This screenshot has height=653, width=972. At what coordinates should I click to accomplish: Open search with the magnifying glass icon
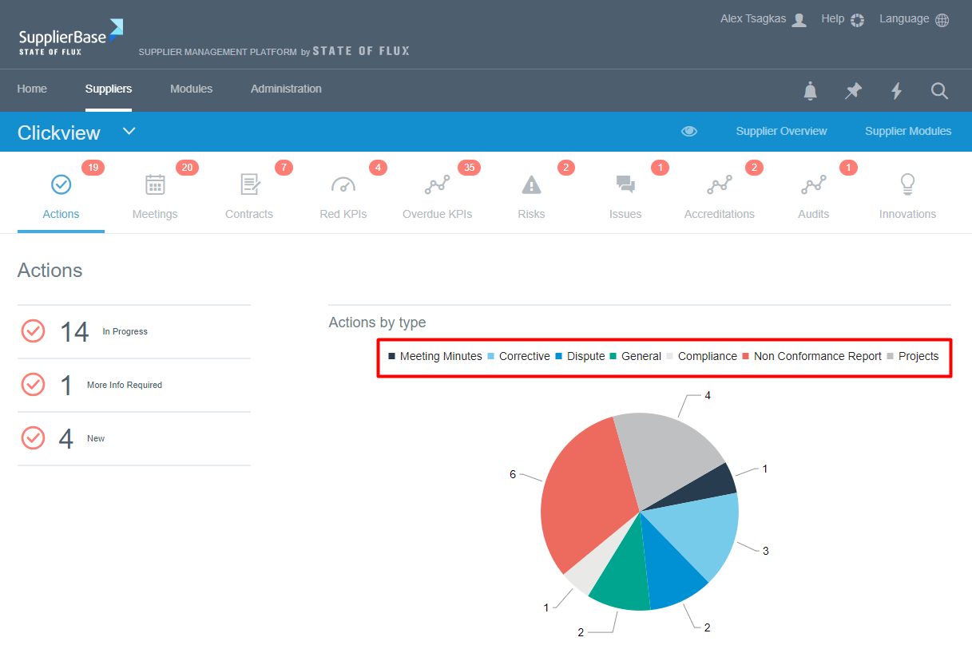point(939,91)
